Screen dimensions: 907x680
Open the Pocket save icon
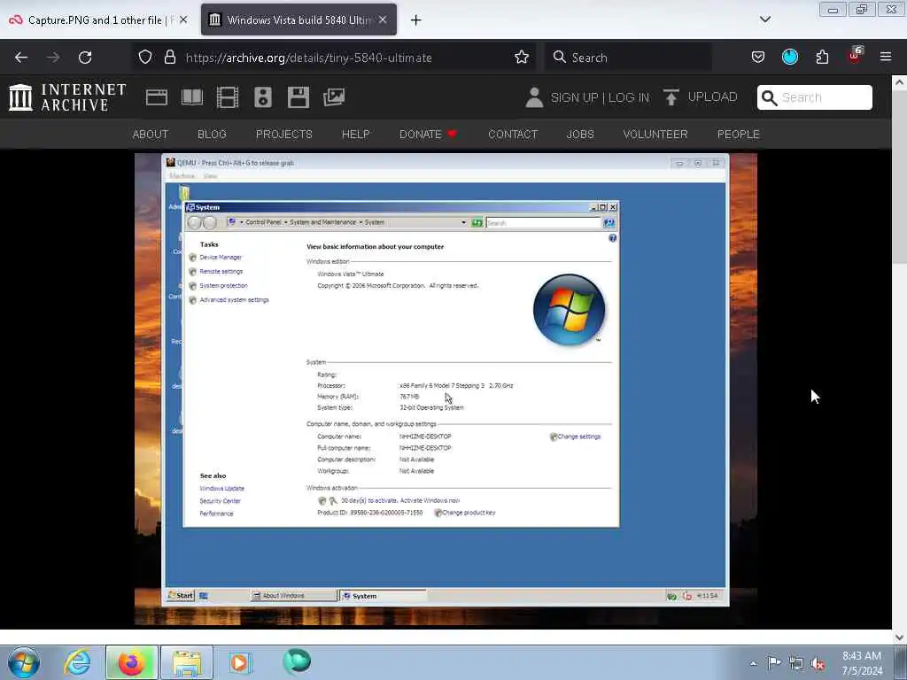pyautogui.click(x=758, y=57)
